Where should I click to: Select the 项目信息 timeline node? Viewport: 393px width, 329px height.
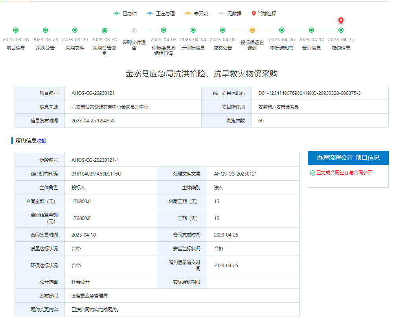(x=16, y=30)
